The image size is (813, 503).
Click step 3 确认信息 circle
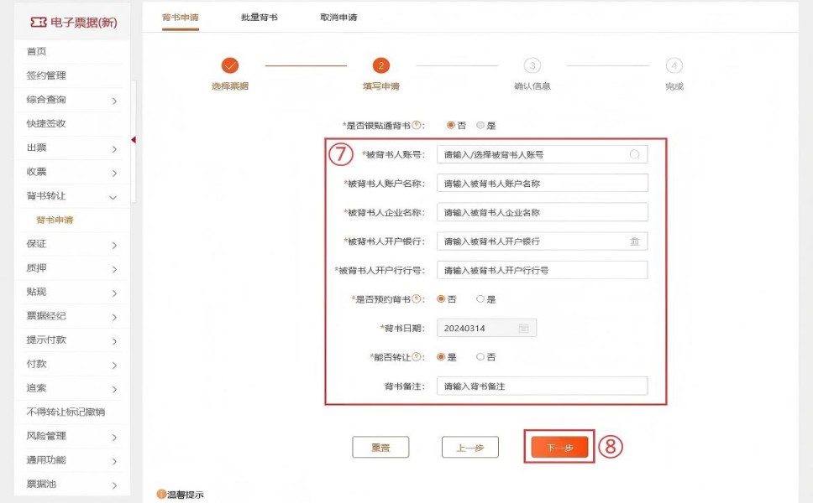click(x=532, y=65)
